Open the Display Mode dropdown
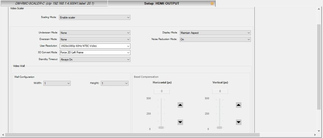Image resolution: width=323 pixels, height=138 pixels. tap(215, 32)
